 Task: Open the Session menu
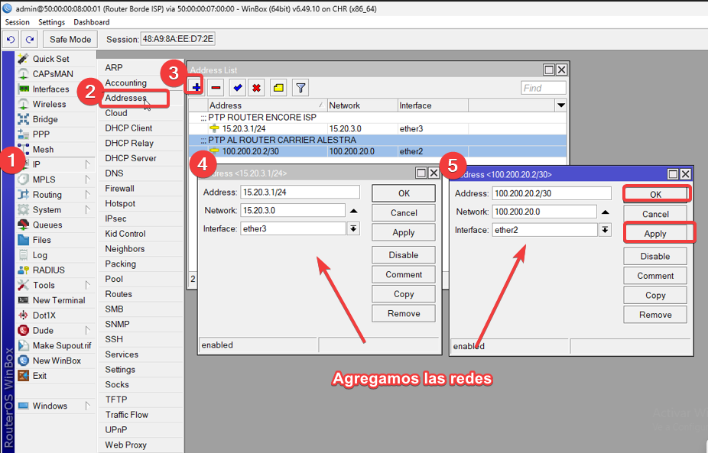tap(18, 22)
